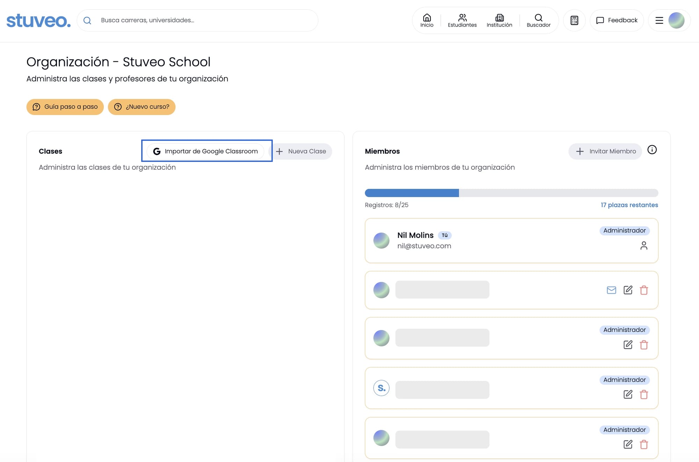Click the 'Tú' badge next to Nil Molins

click(x=445, y=235)
